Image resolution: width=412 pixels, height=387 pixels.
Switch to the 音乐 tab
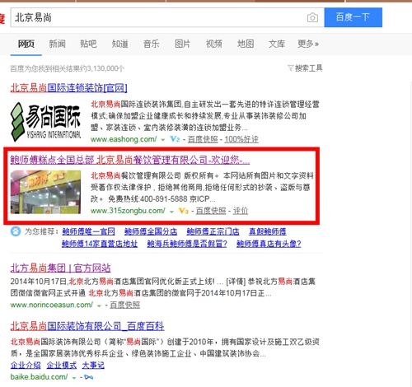151,44
